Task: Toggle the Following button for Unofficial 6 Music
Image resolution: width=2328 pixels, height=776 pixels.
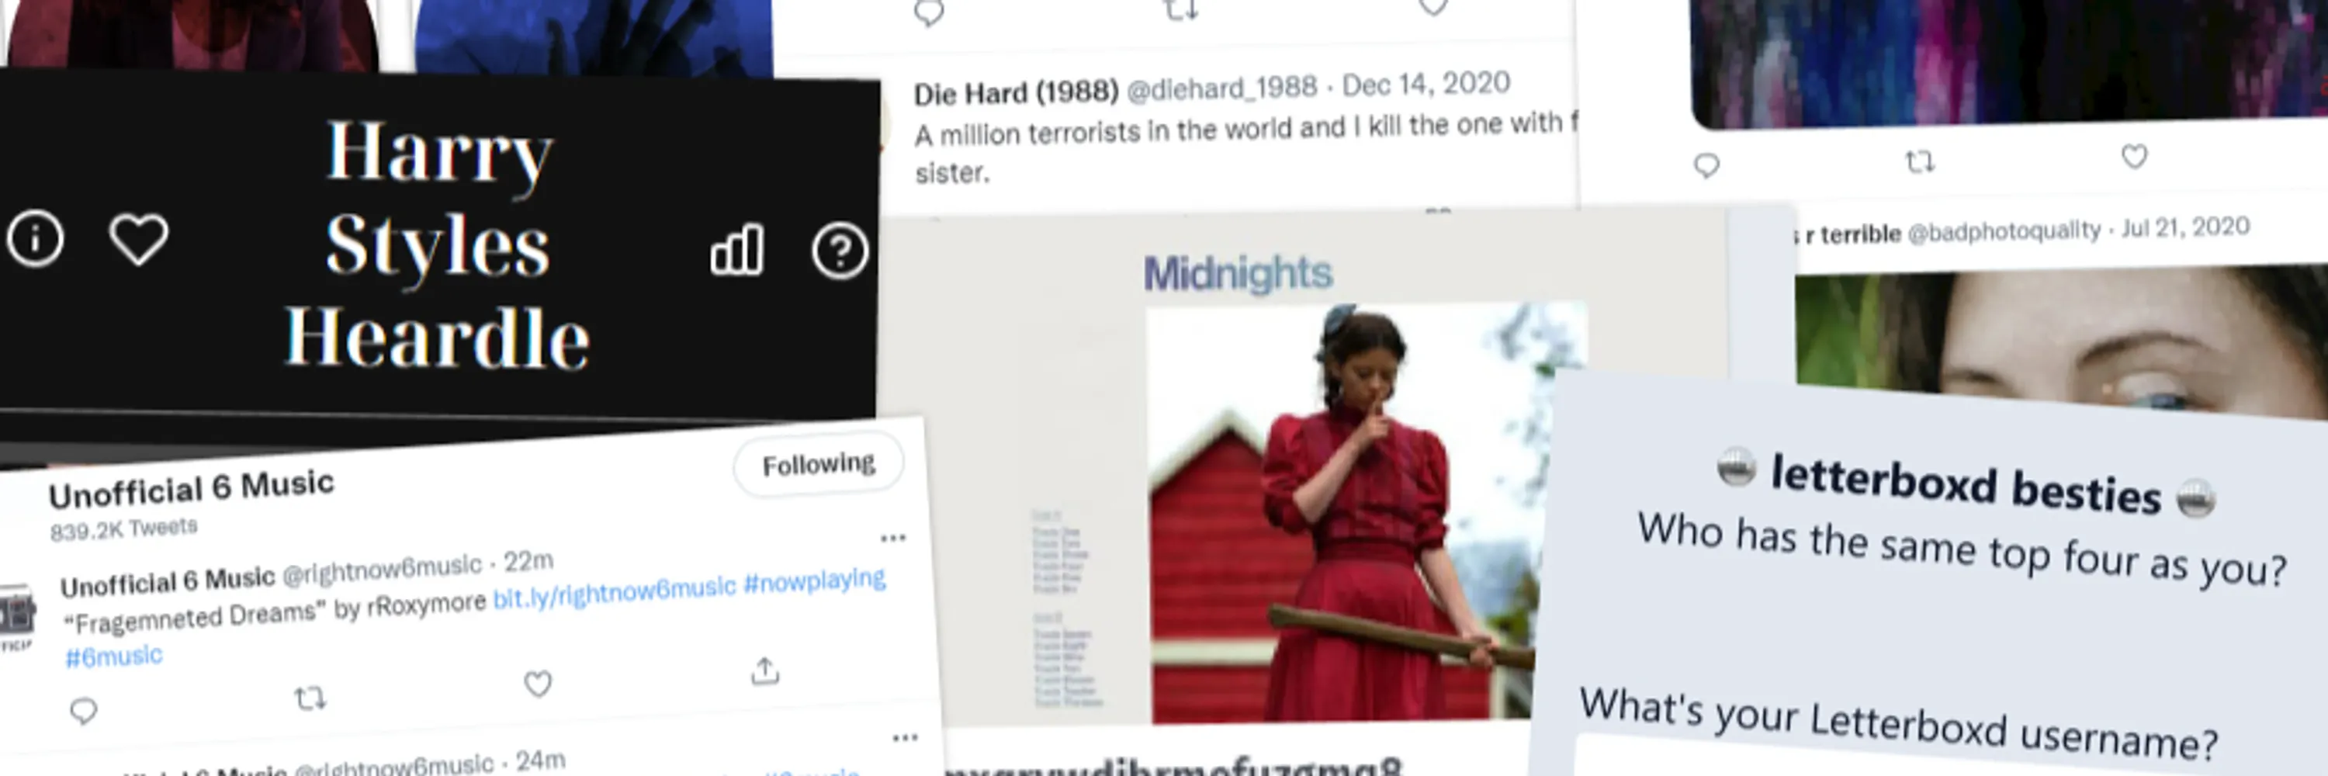Action: click(x=819, y=464)
